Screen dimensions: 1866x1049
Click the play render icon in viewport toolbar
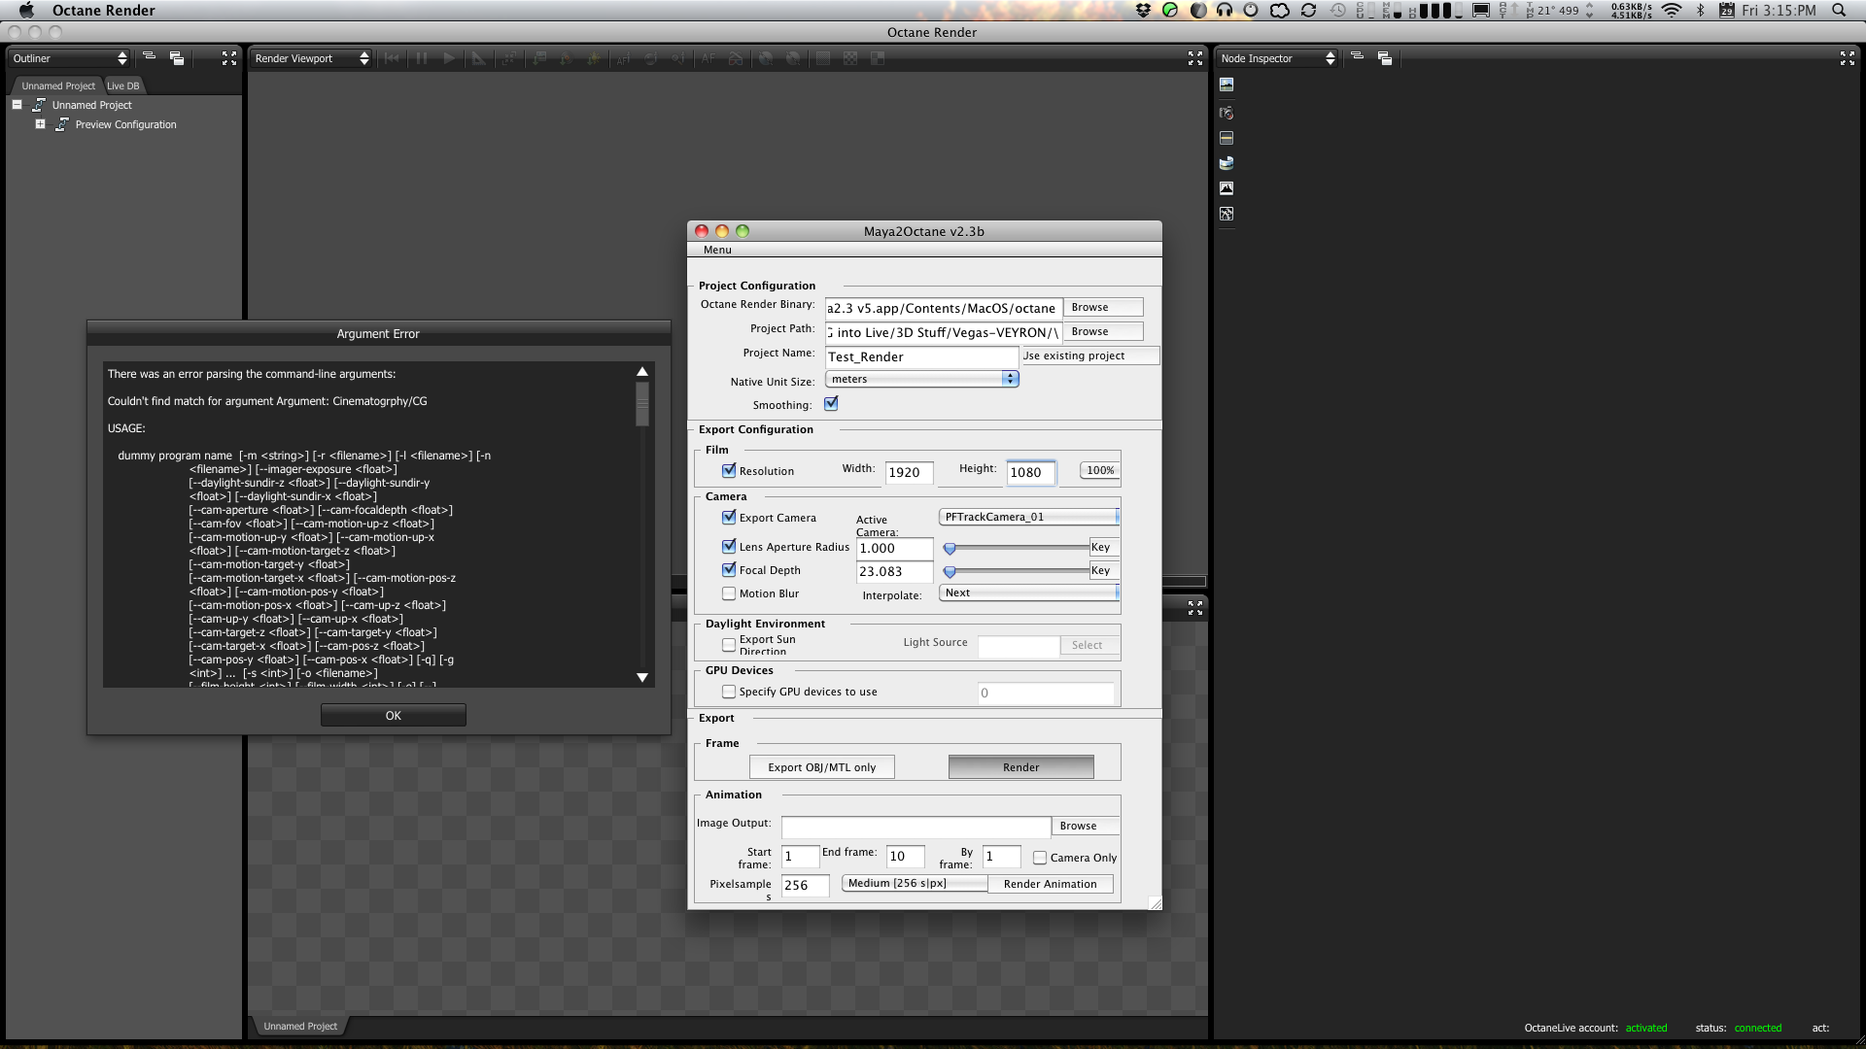point(449,59)
